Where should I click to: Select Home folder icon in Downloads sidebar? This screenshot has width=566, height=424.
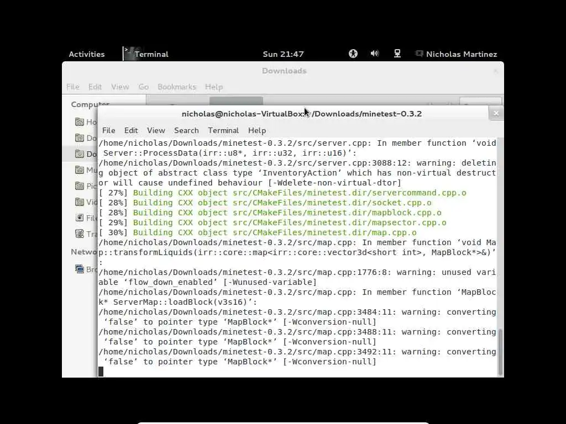(x=80, y=122)
